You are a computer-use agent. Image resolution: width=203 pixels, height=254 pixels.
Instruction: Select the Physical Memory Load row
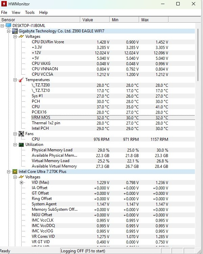[x=113, y=150]
